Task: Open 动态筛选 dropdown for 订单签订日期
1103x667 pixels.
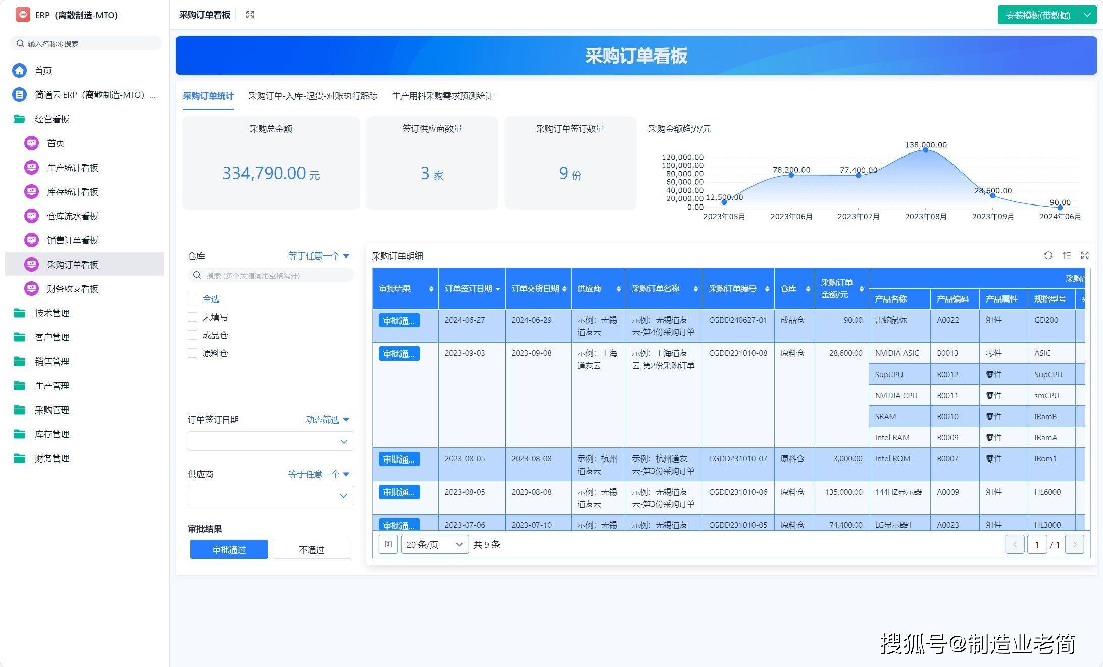Action: point(327,420)
